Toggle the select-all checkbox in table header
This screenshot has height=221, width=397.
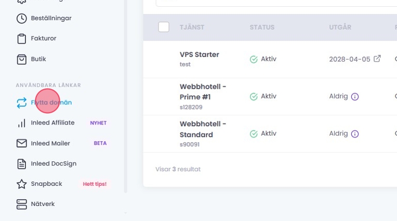164,27
